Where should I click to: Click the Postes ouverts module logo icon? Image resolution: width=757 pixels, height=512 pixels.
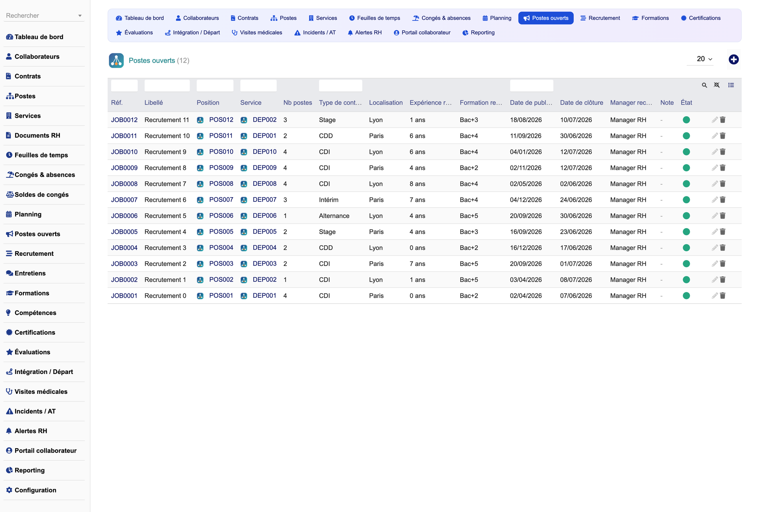[116, 61]
